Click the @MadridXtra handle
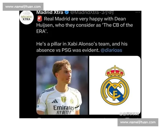The width and height of the screenshot is (161, 129). pyautogui.click(x=85, y=12)
